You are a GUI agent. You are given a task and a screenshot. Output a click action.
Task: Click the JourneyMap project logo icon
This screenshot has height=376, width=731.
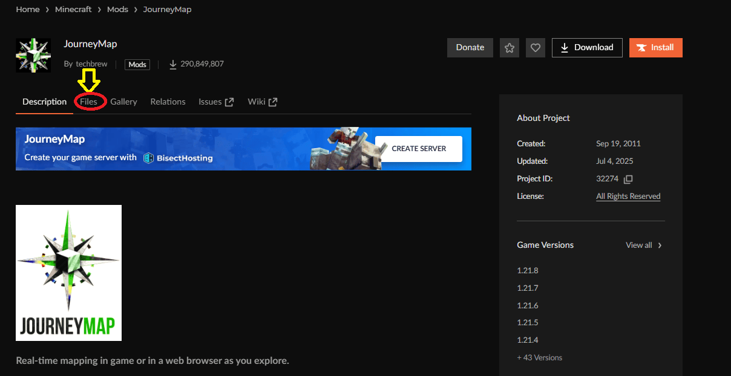point(33,55)
